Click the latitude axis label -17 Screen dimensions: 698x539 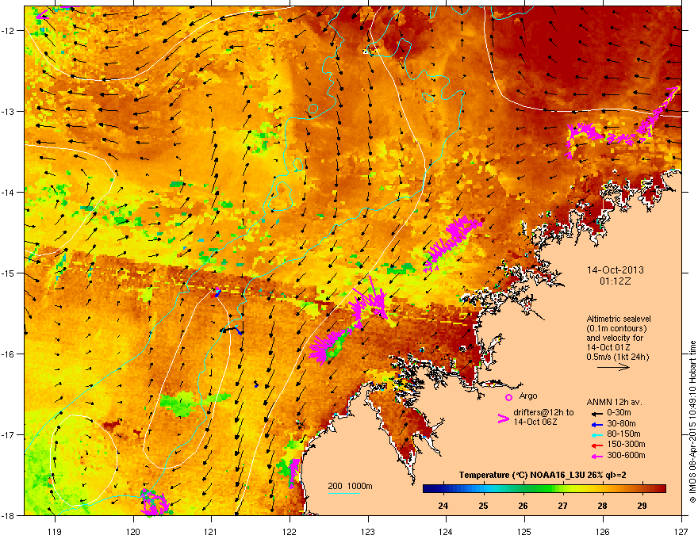coord(9,434)
